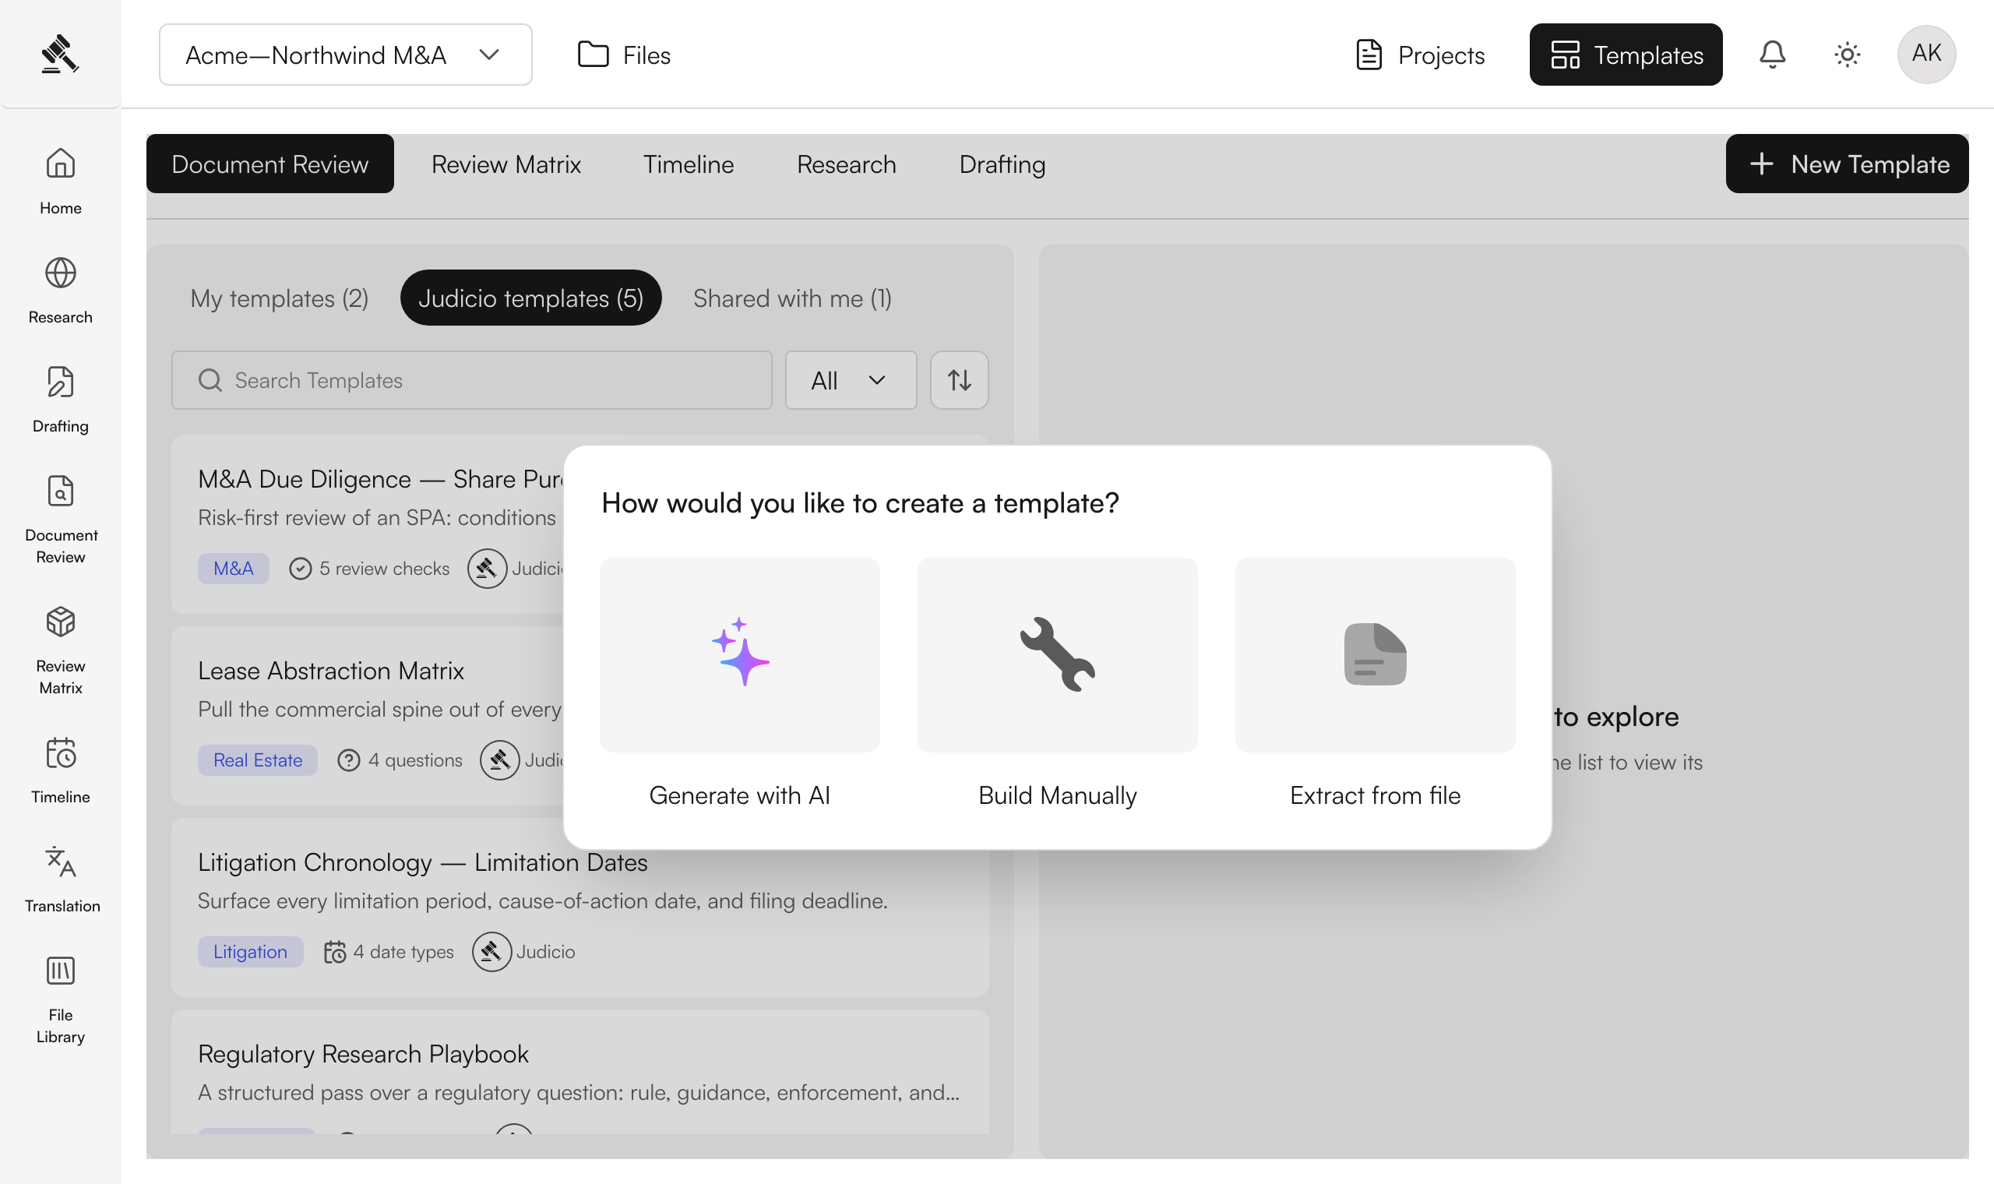Go to Home in sidebar
1994x1184 pixels.
[x=61, y=182]
